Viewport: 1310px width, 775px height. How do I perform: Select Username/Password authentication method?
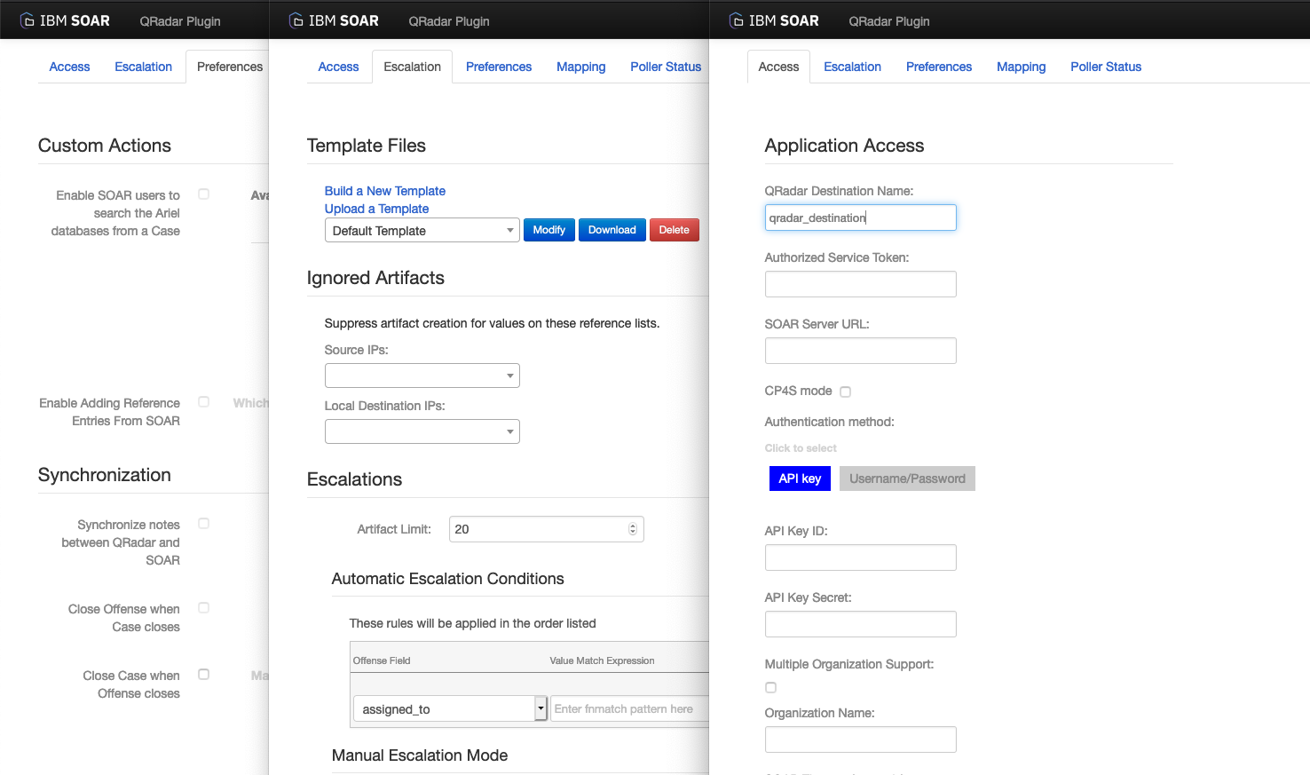coord(906,478)
